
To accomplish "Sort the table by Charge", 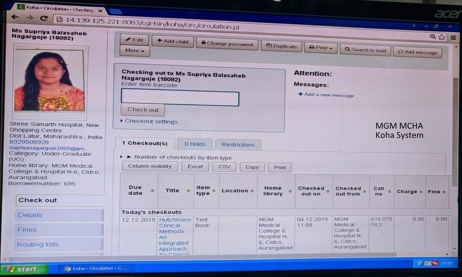I will point(410,192).
